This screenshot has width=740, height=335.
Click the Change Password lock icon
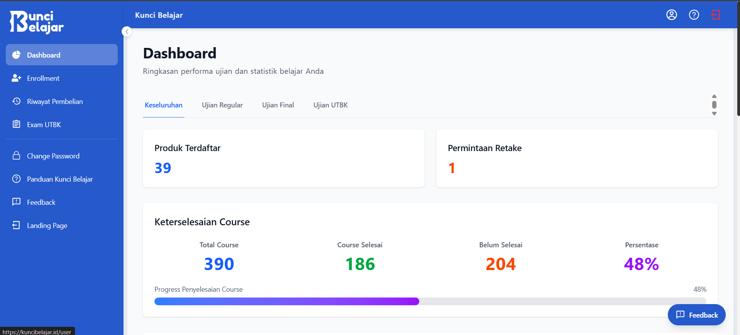pos(16,156)
